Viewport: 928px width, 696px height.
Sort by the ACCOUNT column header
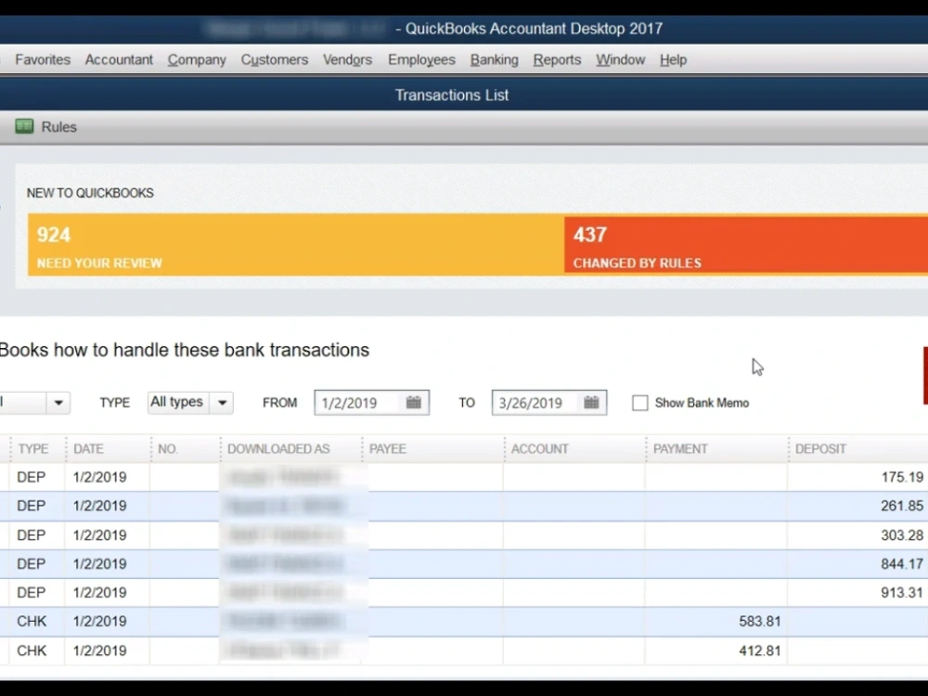(540, 449)
